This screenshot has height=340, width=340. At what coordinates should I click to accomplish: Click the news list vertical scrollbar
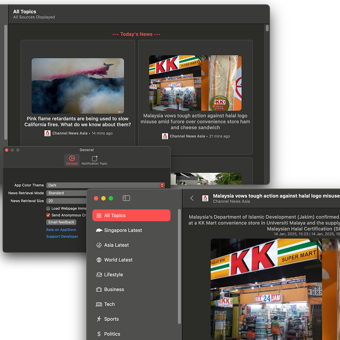(267, 28)
